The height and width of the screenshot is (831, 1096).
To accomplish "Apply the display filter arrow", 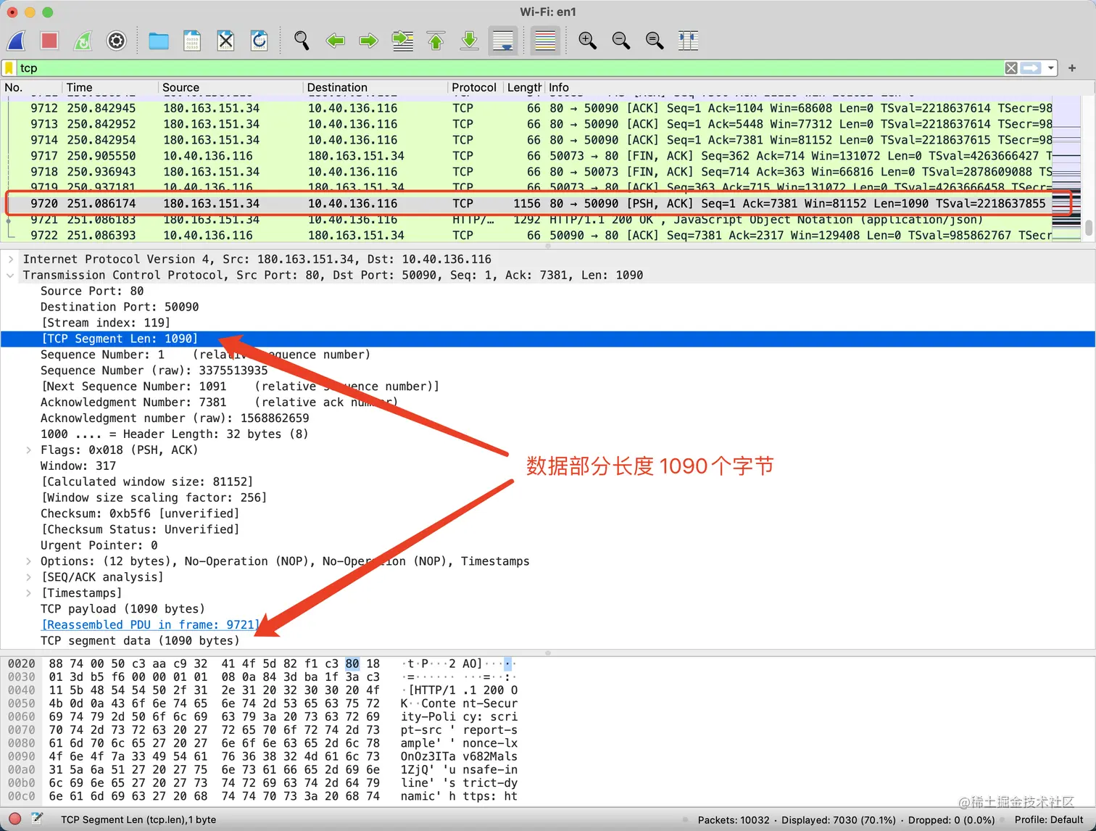I will pyautogui.click(x=1031, y=68).
